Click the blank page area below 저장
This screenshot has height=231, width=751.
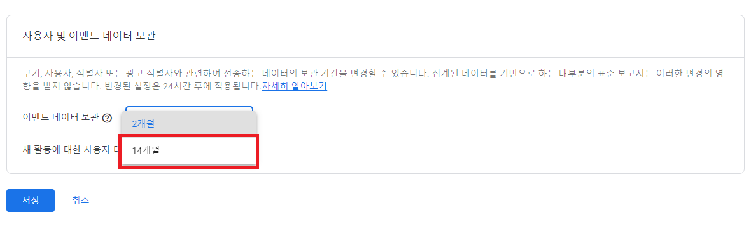coord(30,222)
